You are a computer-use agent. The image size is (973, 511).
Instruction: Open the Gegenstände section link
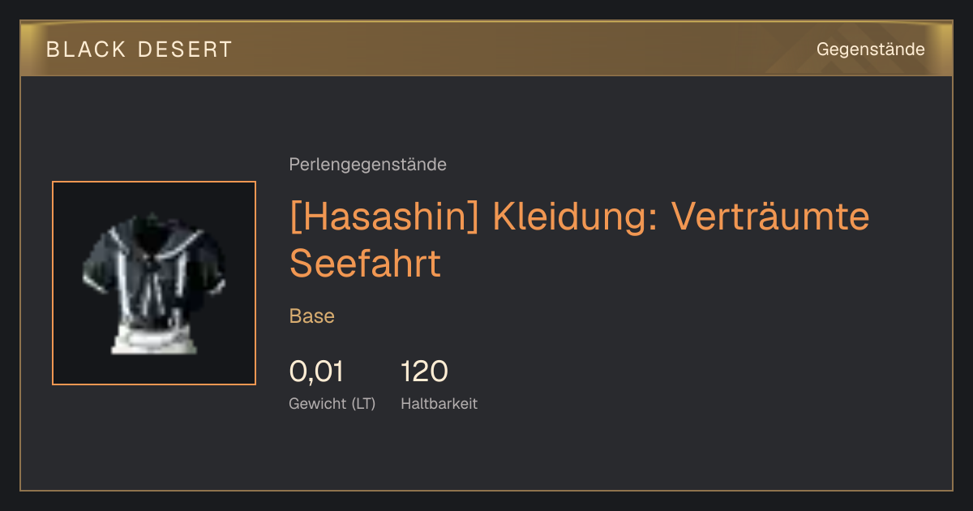(x=870, y=49)
